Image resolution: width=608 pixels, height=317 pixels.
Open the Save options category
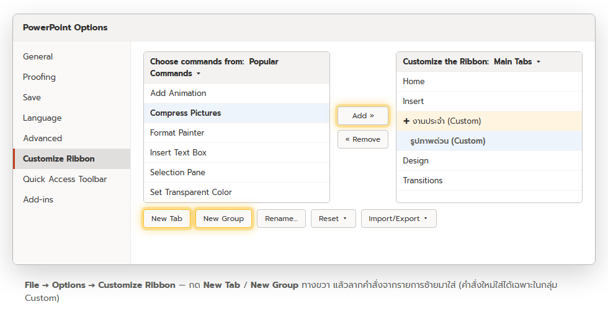tap(72, 98)
